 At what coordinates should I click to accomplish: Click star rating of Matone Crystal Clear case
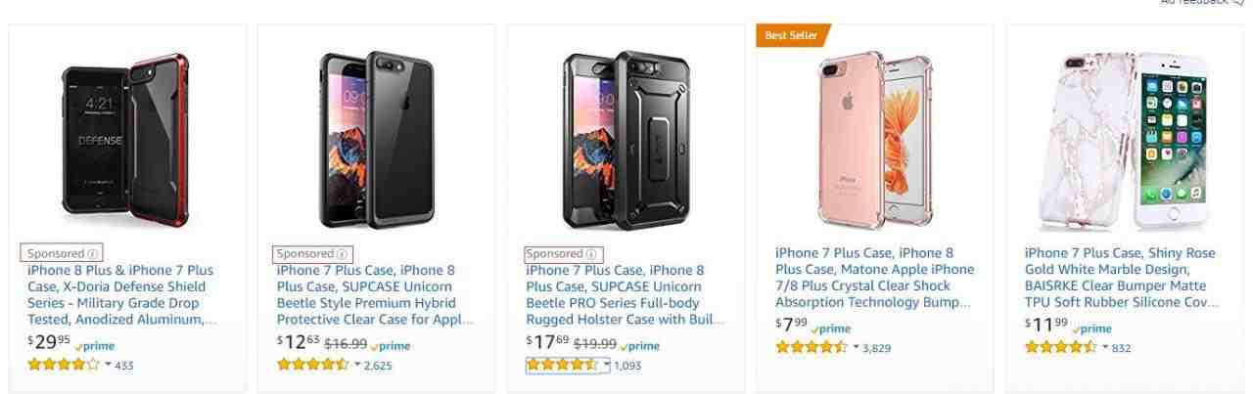click(812, 347)
